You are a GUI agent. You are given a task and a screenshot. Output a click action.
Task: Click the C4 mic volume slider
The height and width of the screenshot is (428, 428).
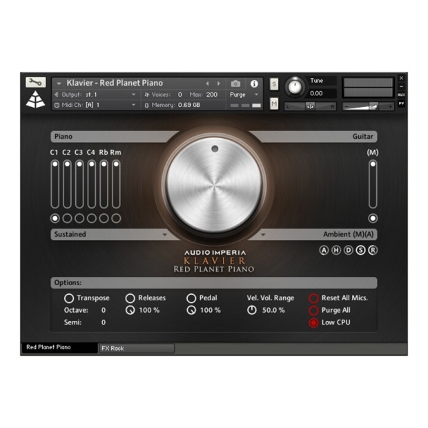coord(92,184)
